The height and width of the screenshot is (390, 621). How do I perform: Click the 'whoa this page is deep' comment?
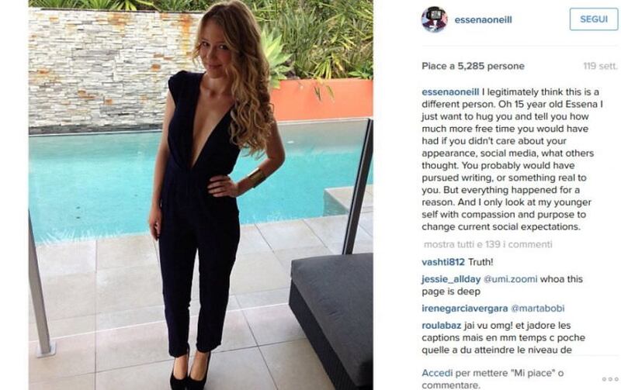point(502,285)
